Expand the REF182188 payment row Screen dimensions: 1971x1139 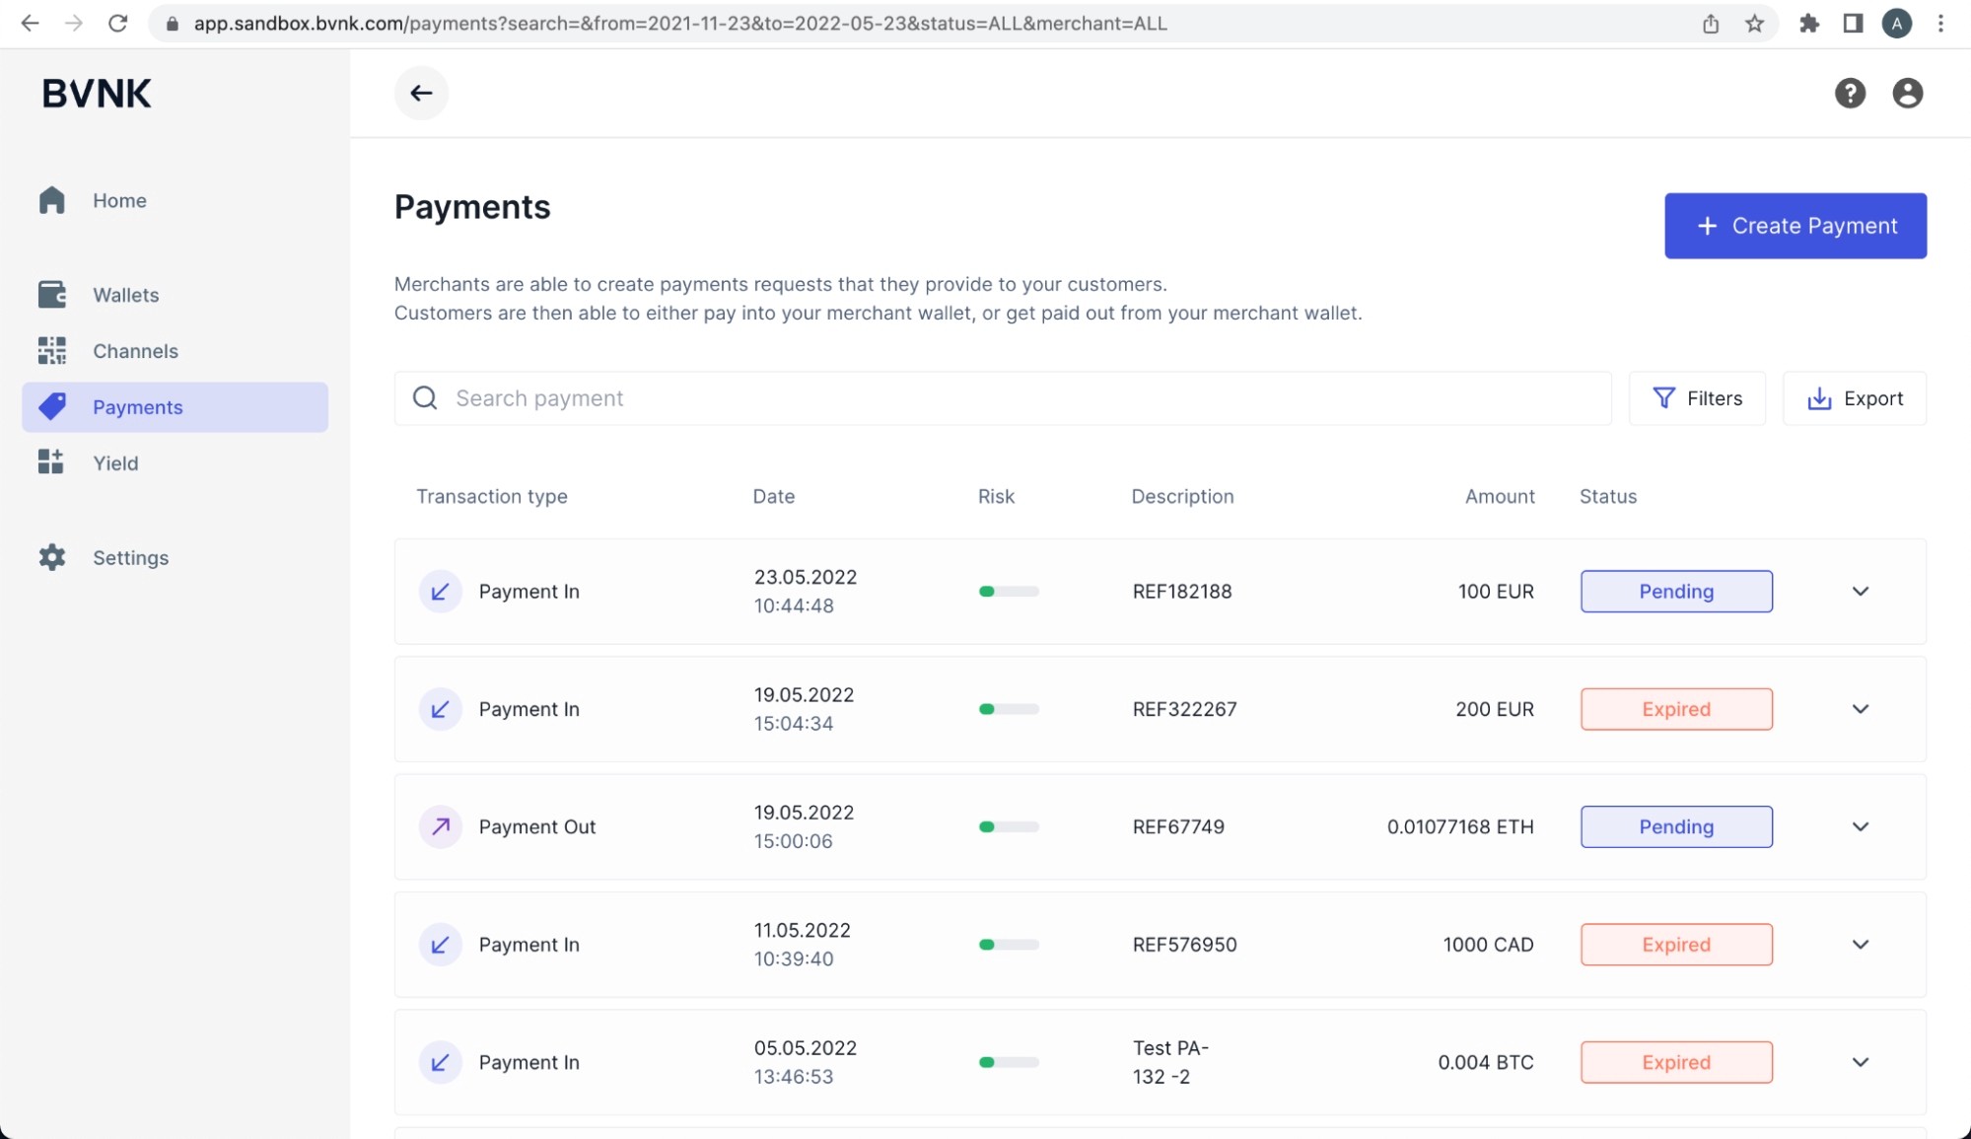coord(1860,592)
